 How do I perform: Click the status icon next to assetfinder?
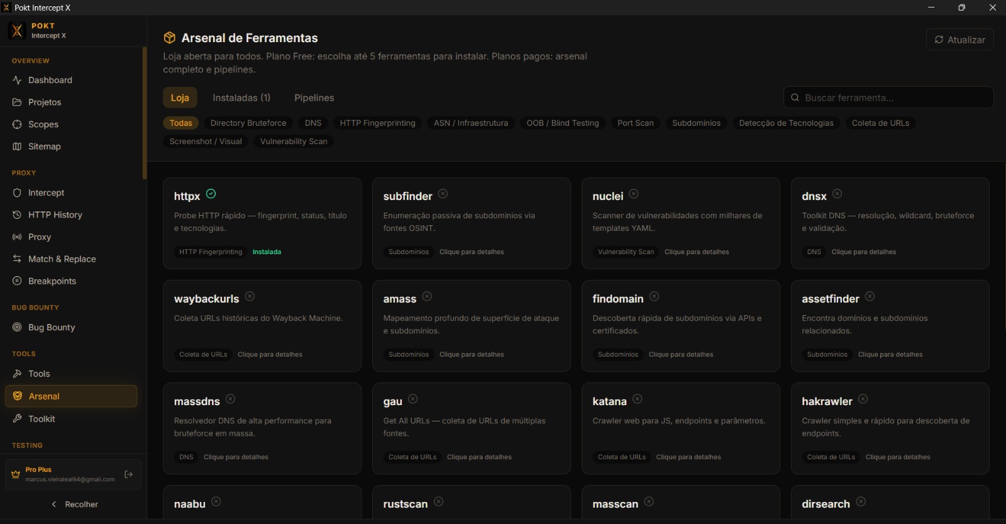[x=870, y=296]
